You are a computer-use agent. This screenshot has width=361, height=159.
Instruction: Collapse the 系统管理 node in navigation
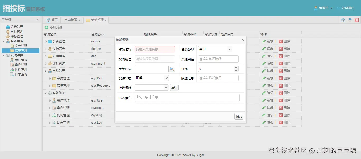click(3, 41)
